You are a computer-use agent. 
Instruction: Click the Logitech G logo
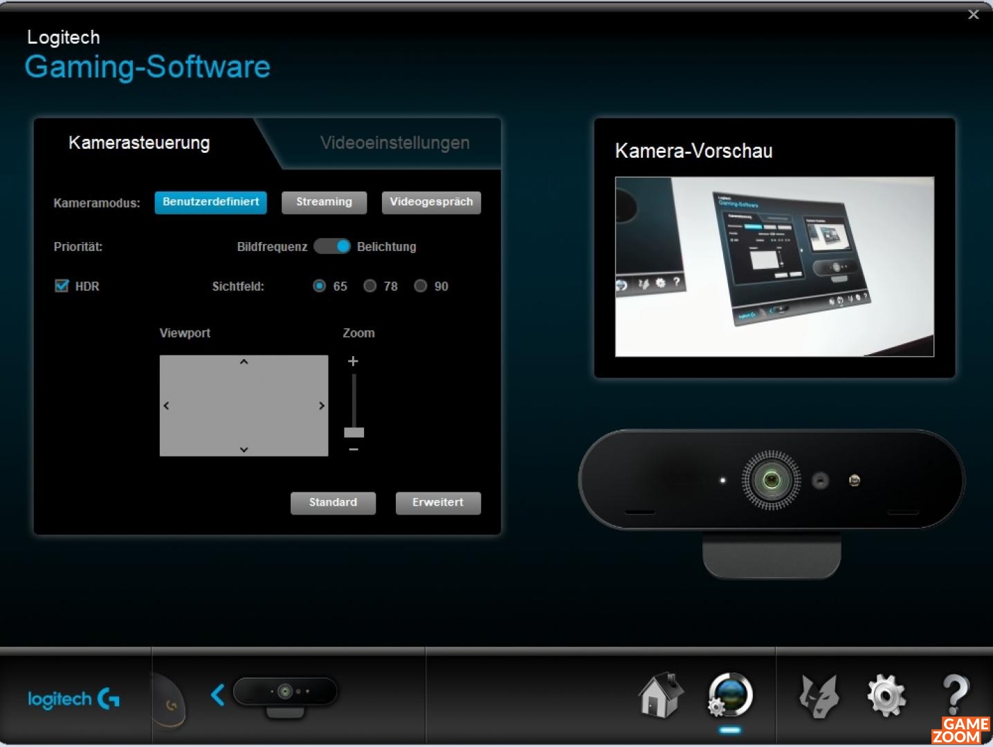click(x=73, y=699)
